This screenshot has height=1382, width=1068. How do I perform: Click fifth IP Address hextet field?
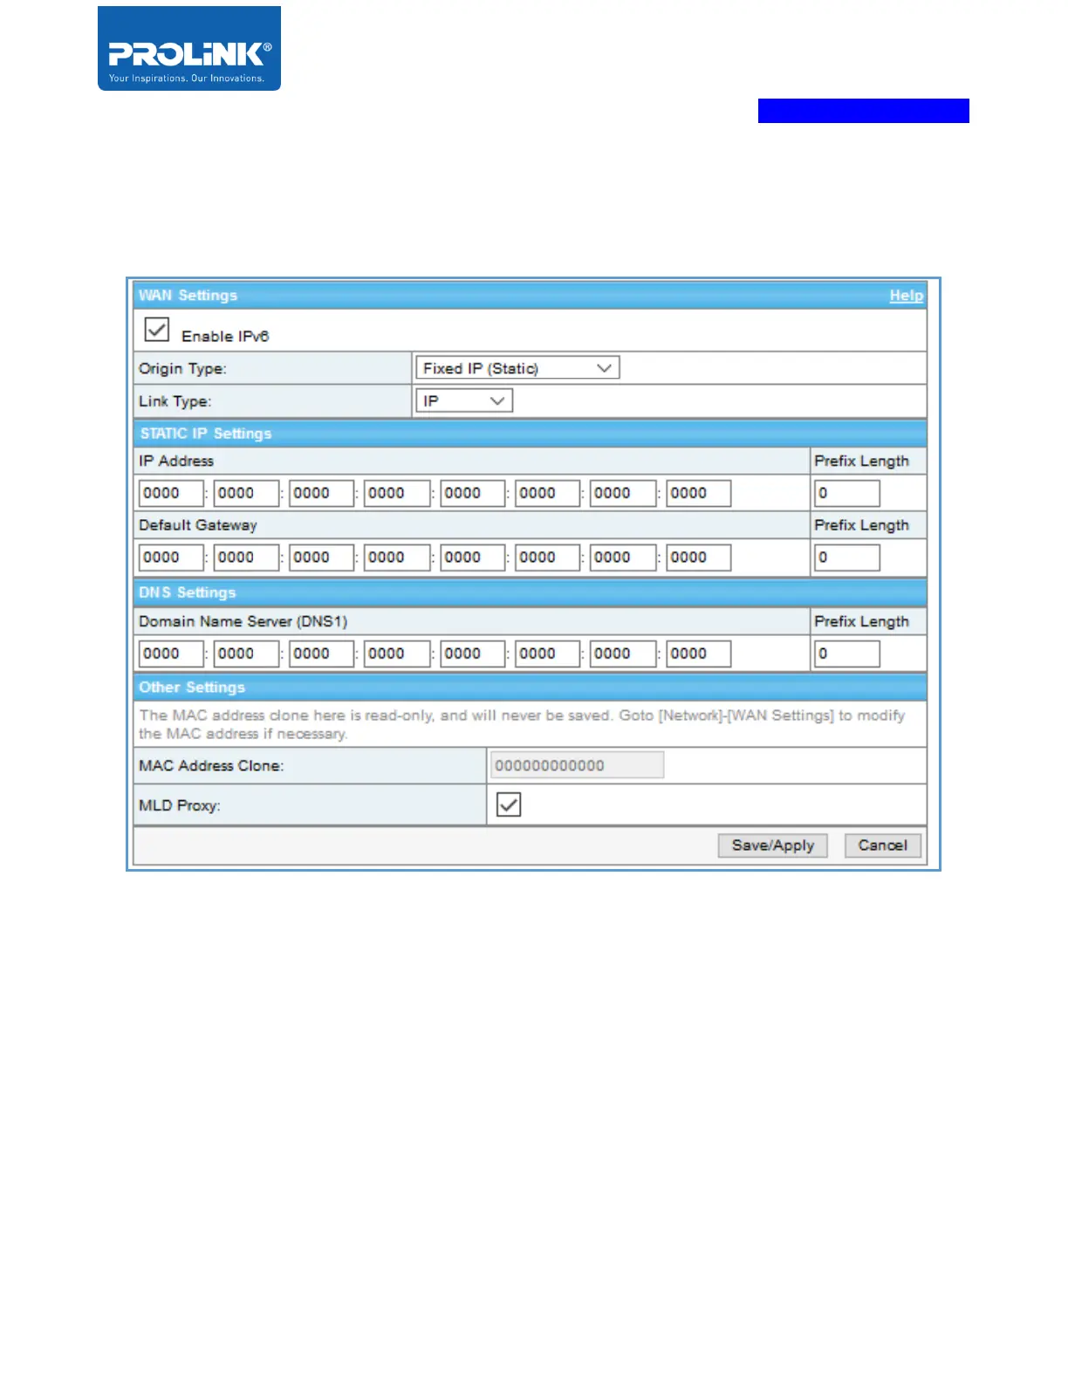pos(473,493)
